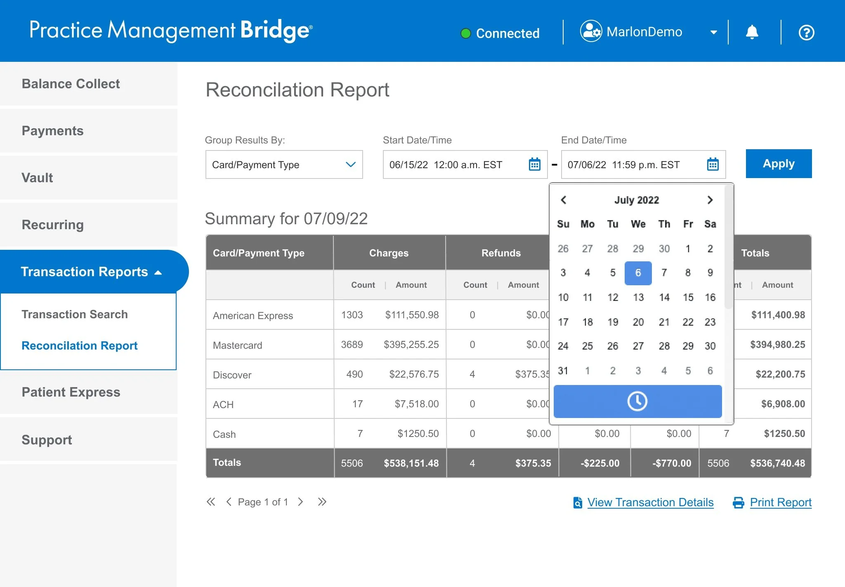Click the End Date calendar icon

point(713,164)
